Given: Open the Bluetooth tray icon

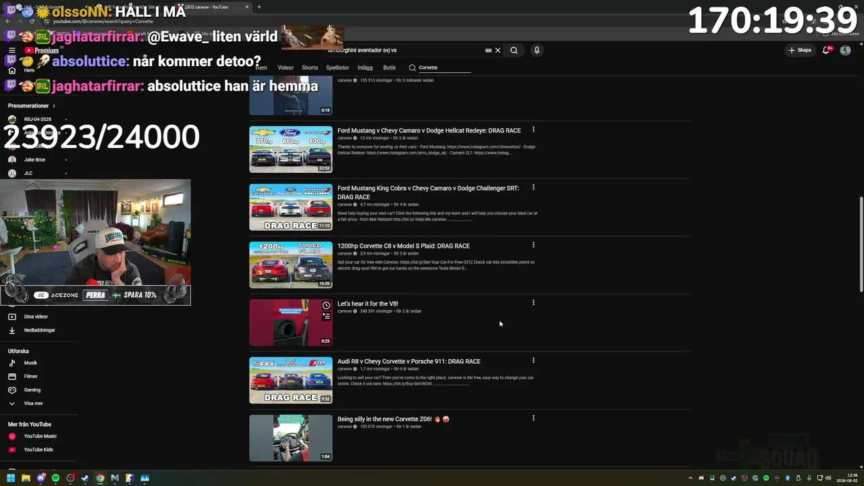Looking at the screenshot, I should 787,478.
